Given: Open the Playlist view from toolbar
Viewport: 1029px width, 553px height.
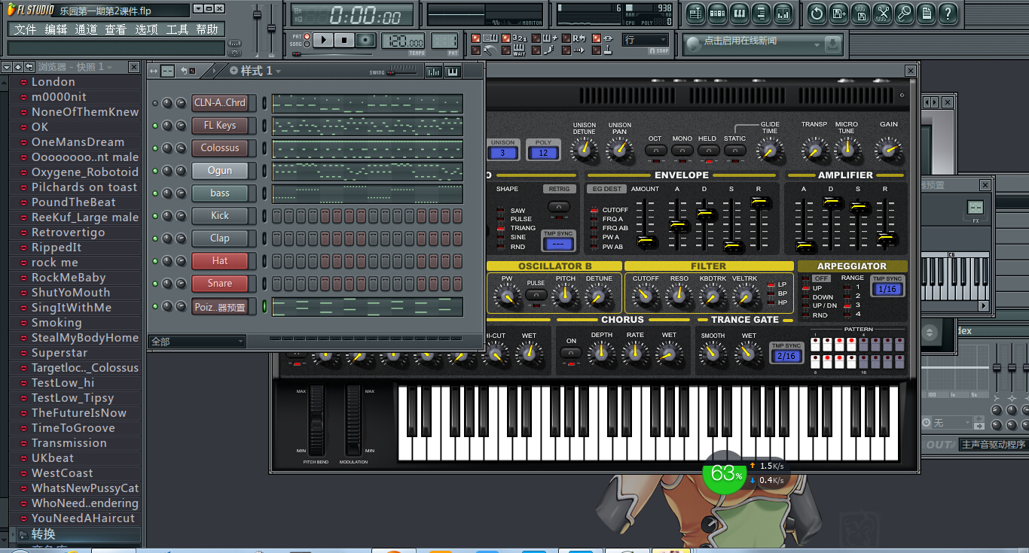Looking at the screenshot, I should (695, 13).
